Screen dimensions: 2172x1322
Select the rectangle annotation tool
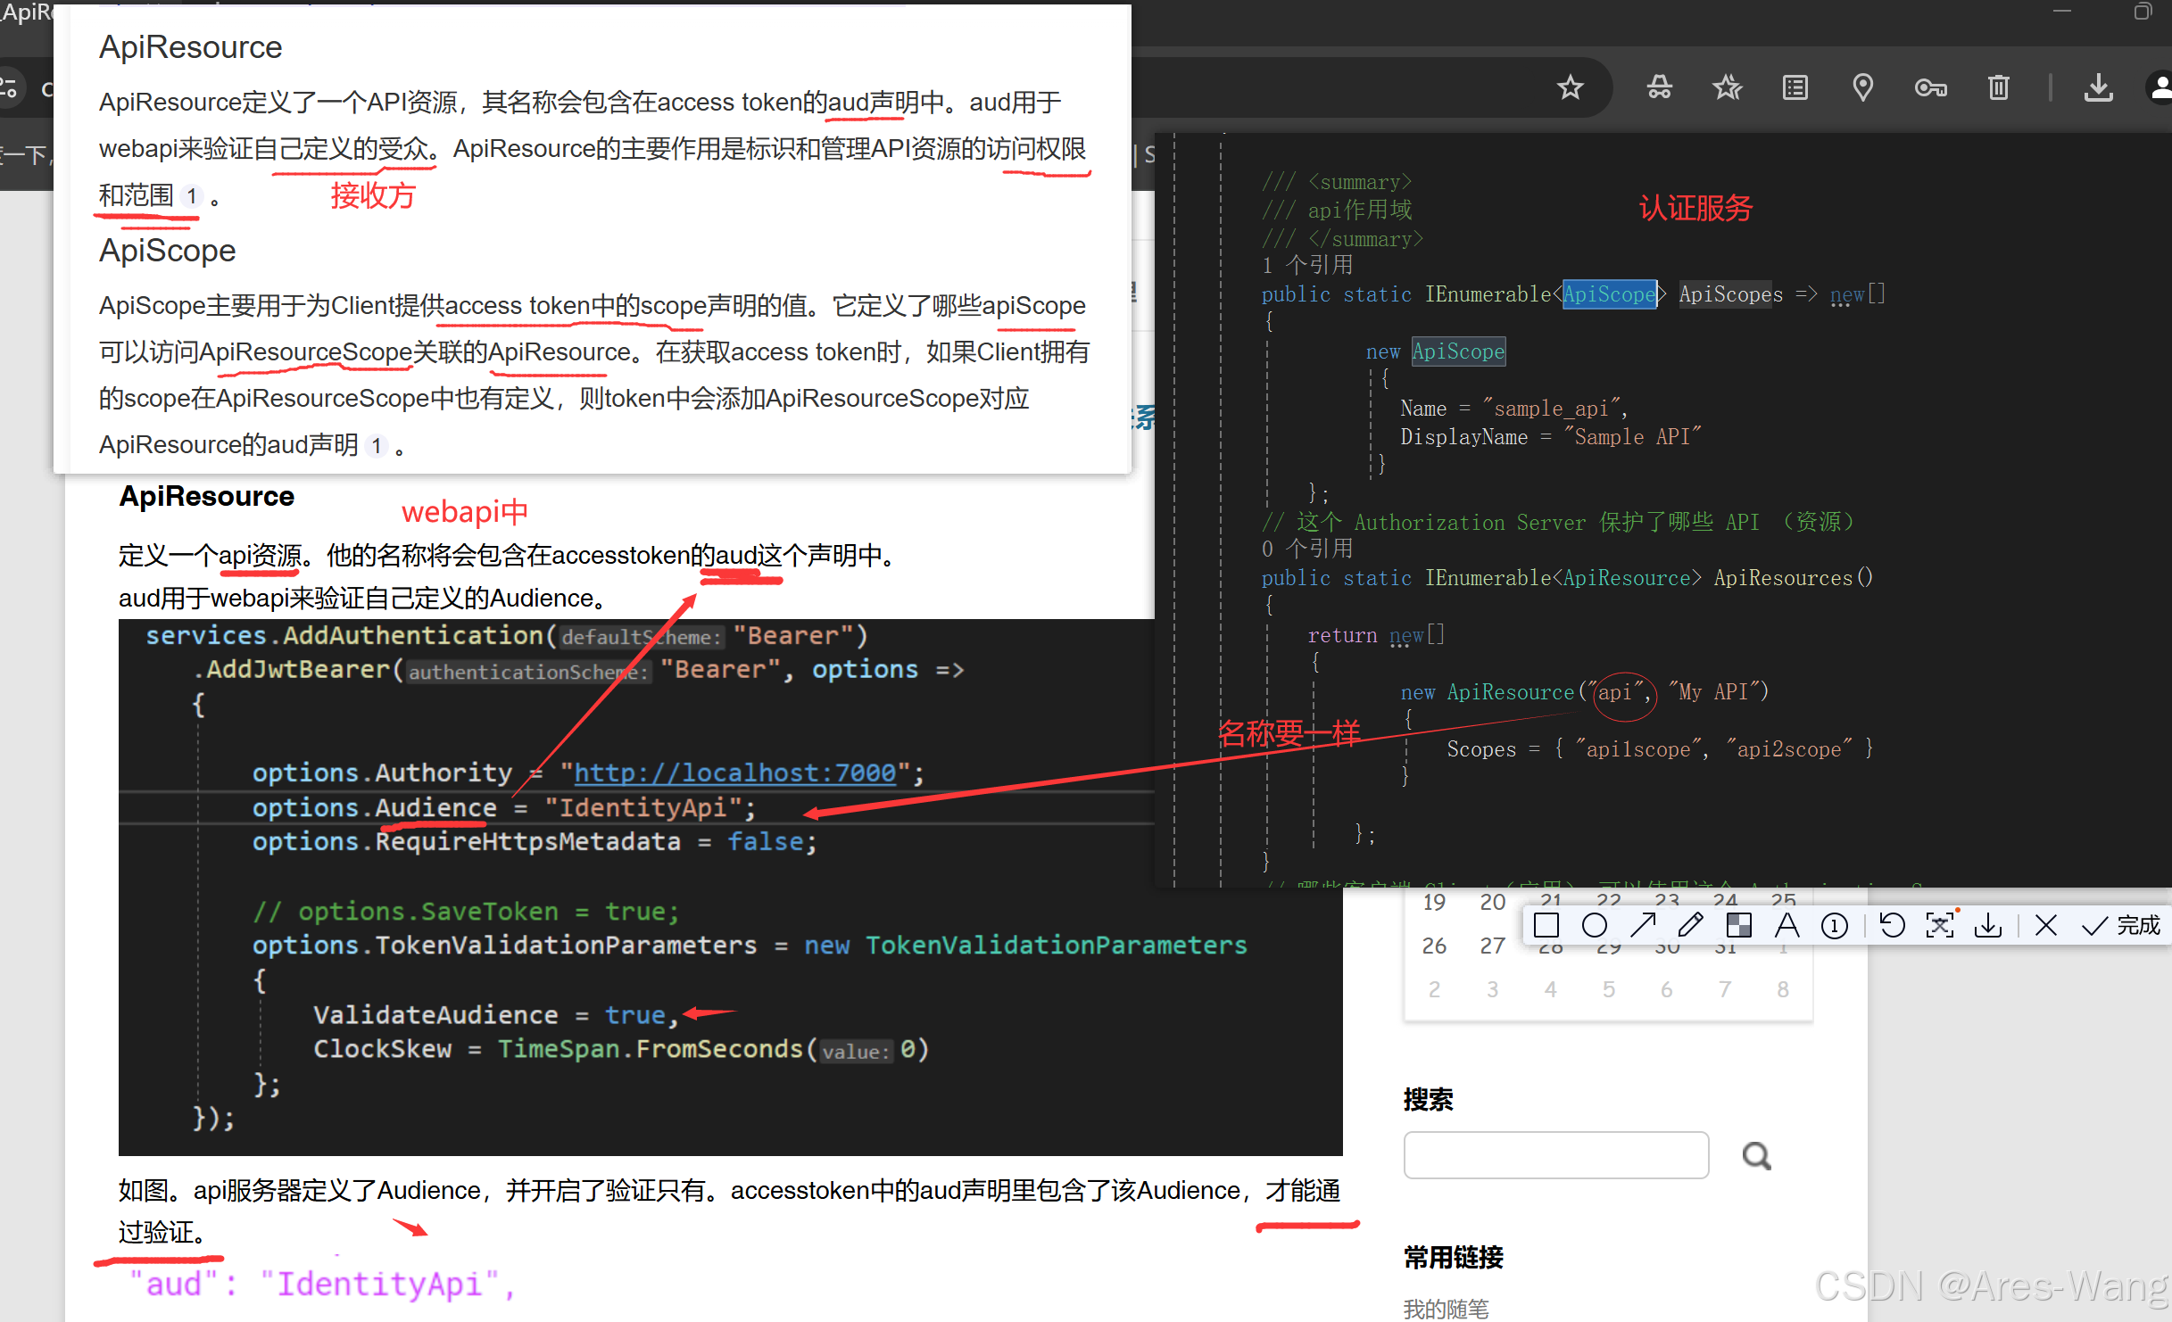tap(1546, 925)
